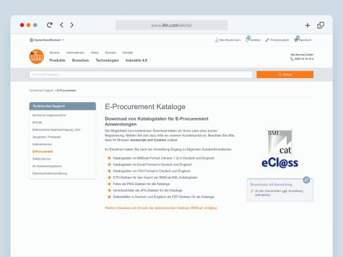Click the eCl@ss logo image
343x257 pixels.
click(x=280, y=163)
